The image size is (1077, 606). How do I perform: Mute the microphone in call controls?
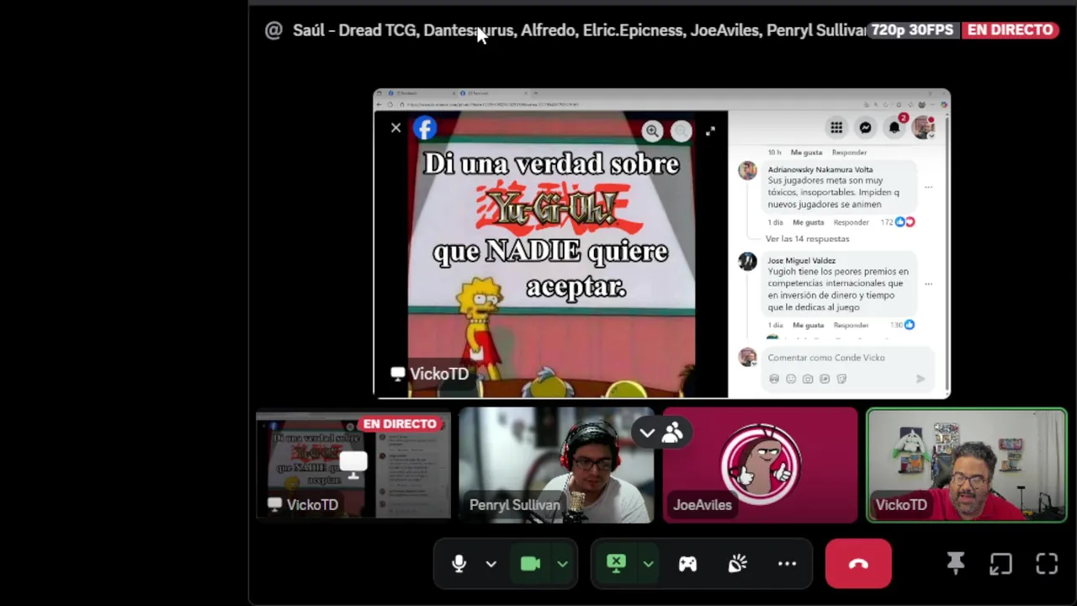pyautogui.click(x=459, y=564)
